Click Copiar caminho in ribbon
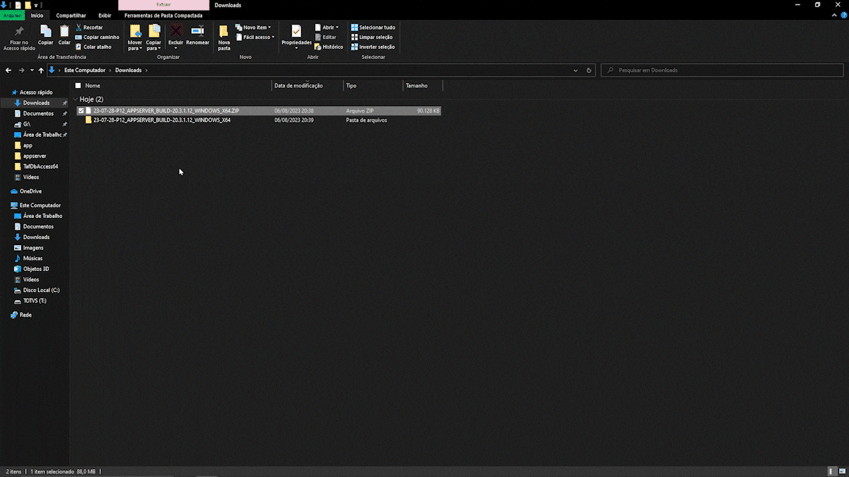The width and height of the screenshot is (849, 477). 98,37
